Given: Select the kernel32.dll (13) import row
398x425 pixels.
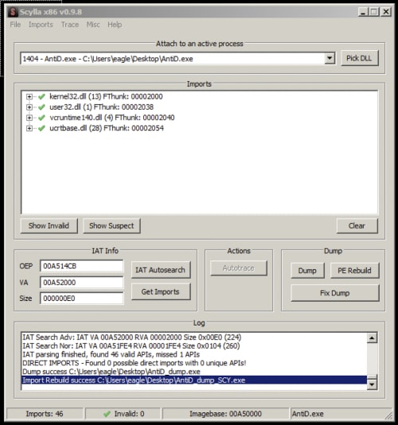Looking at the screenshot, I should (x=106, y=96).
